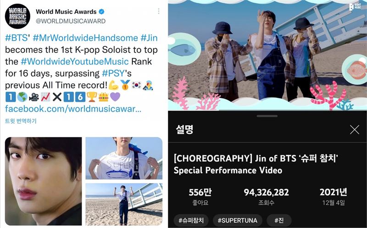Select the #SUPERTUNA tag chip
This screenshot has width=367, height=228.
(x=237, y=220)
